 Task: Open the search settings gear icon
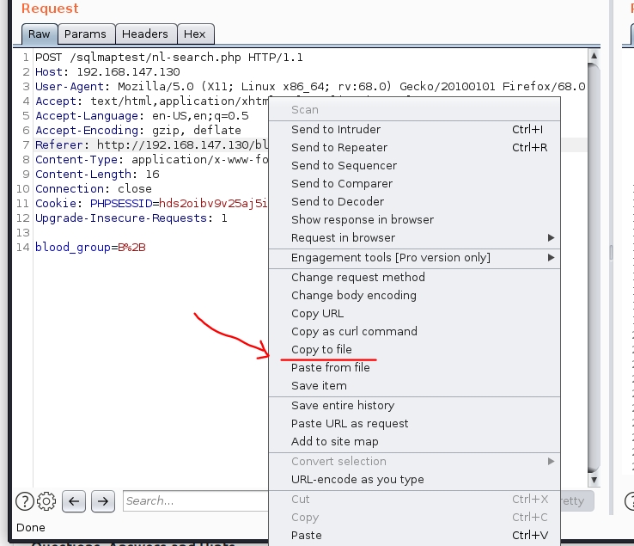tap(46, 500)
